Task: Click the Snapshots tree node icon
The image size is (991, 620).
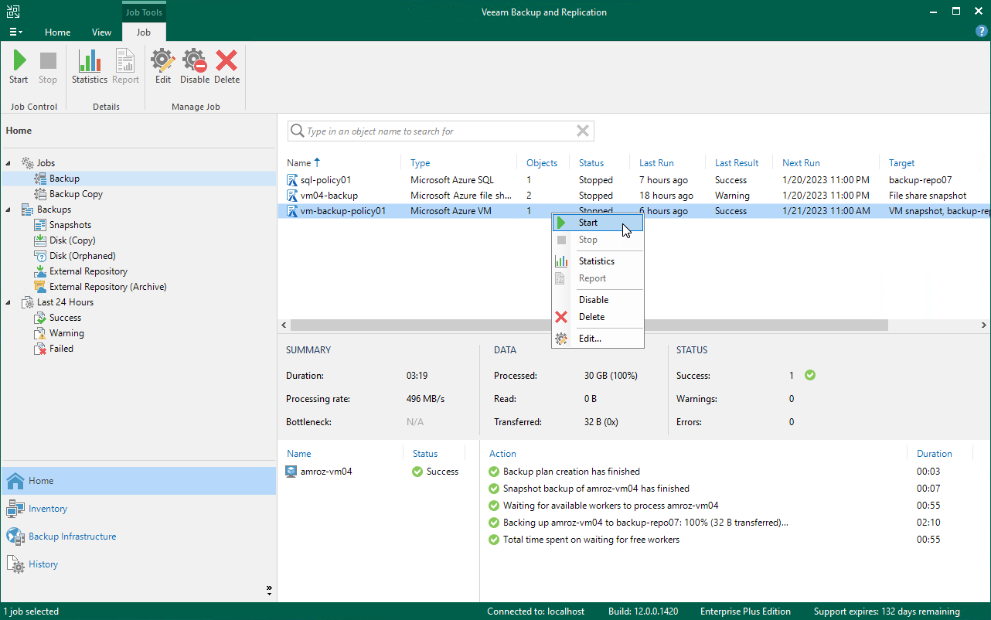Action: pyautogui.click(x=41, y=225)
